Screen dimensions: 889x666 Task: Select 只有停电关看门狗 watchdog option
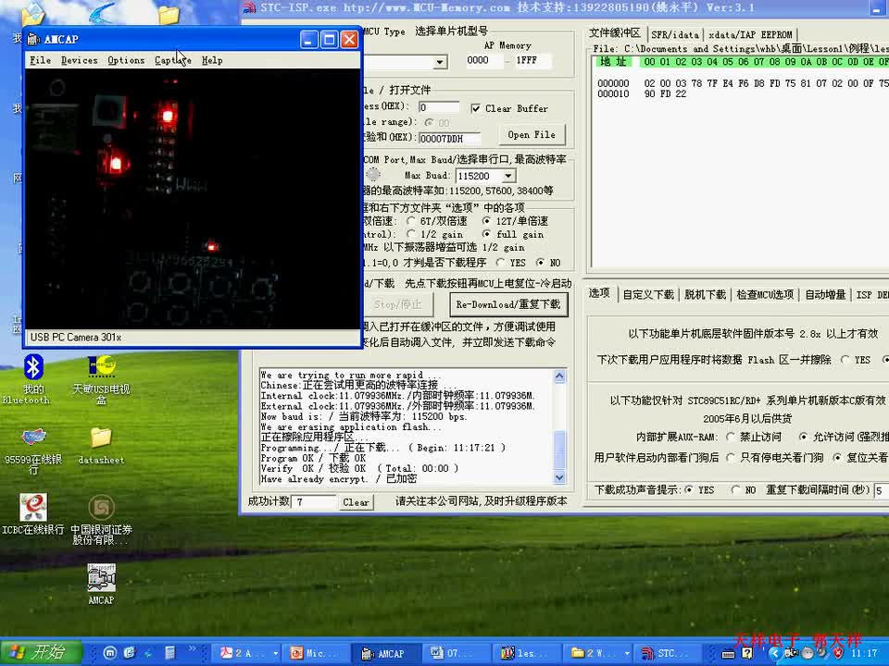(x=731, y=457)
